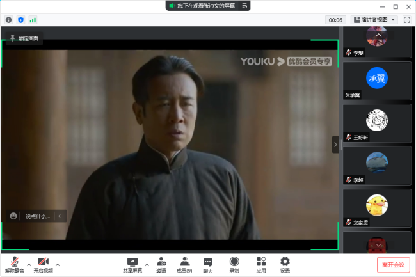Toggle the 锁定画面 pin on the shared screen
The height and width of the screenshot is (277, 416).
point(24,38)
